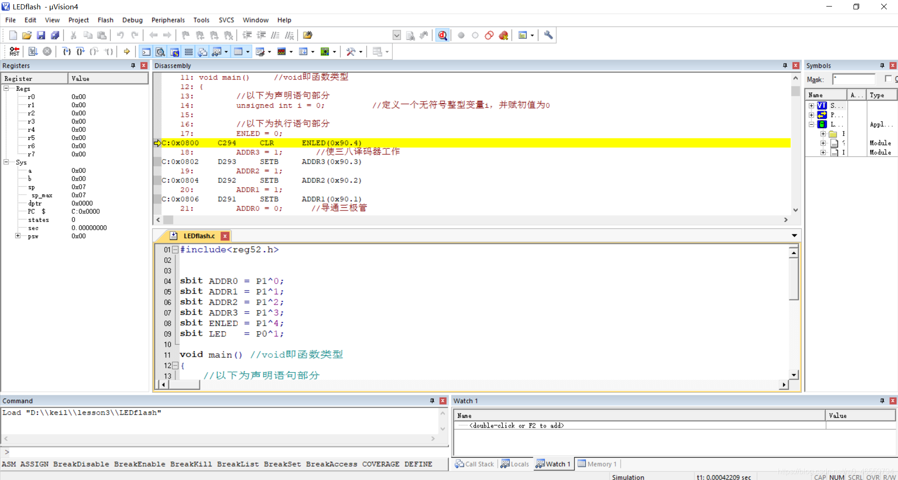Stop the debug session
Screen dimensions: 898x480
click(x=47, y=51)
